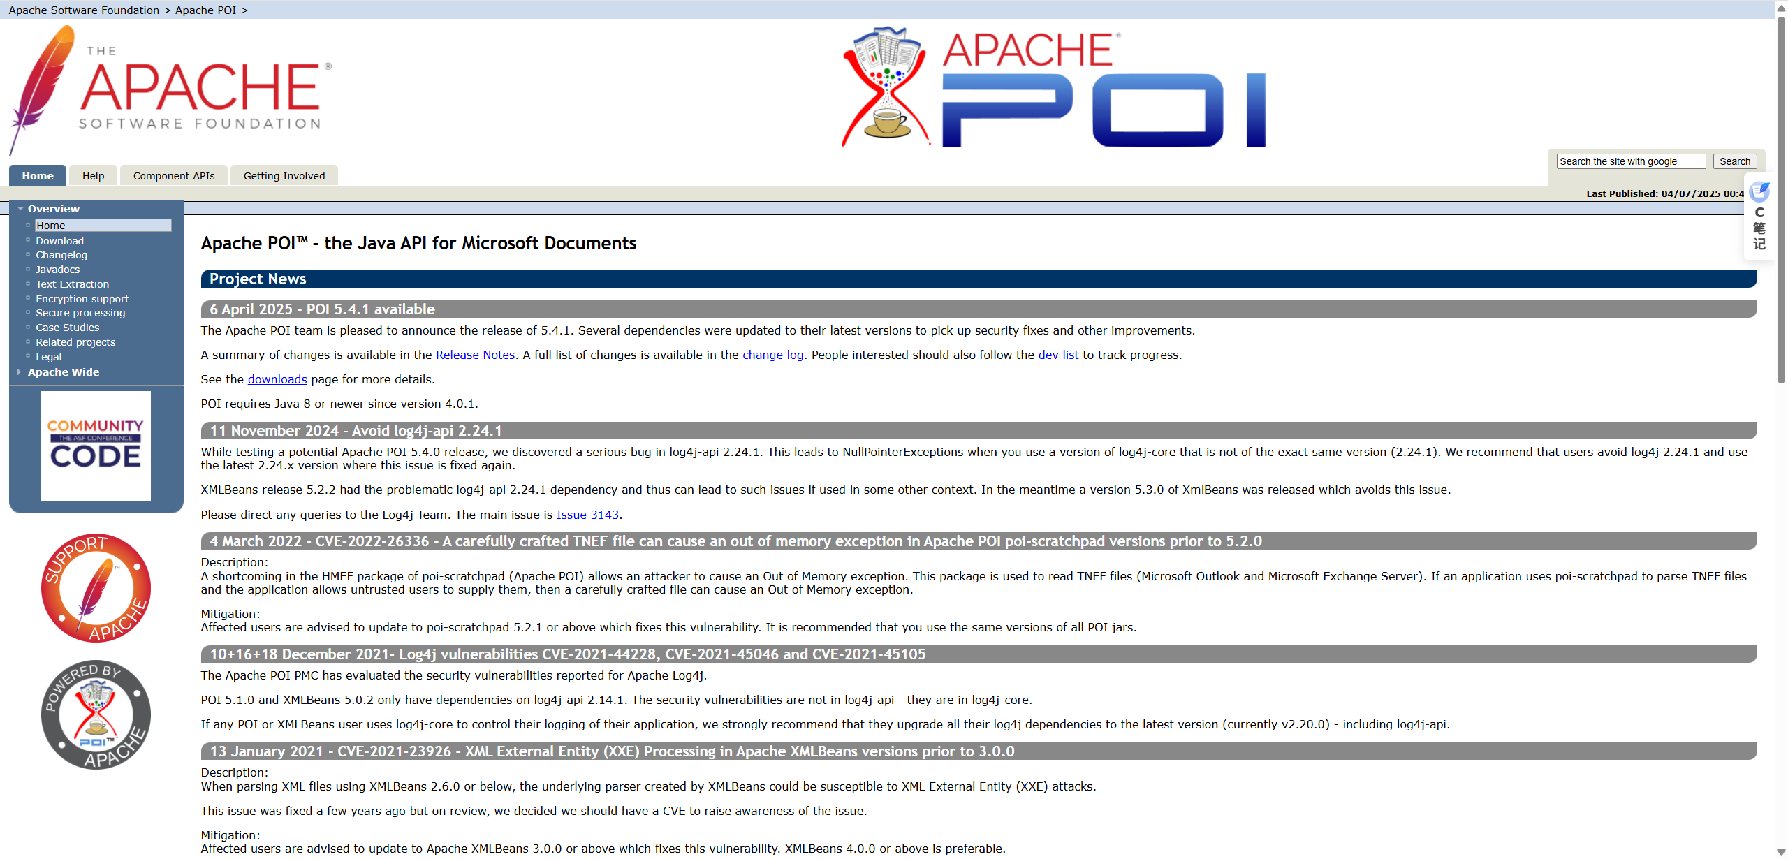Open the blue note-taking widget icon
The width and height of the screenshot is (1788, 859).
click(1759, 191)
